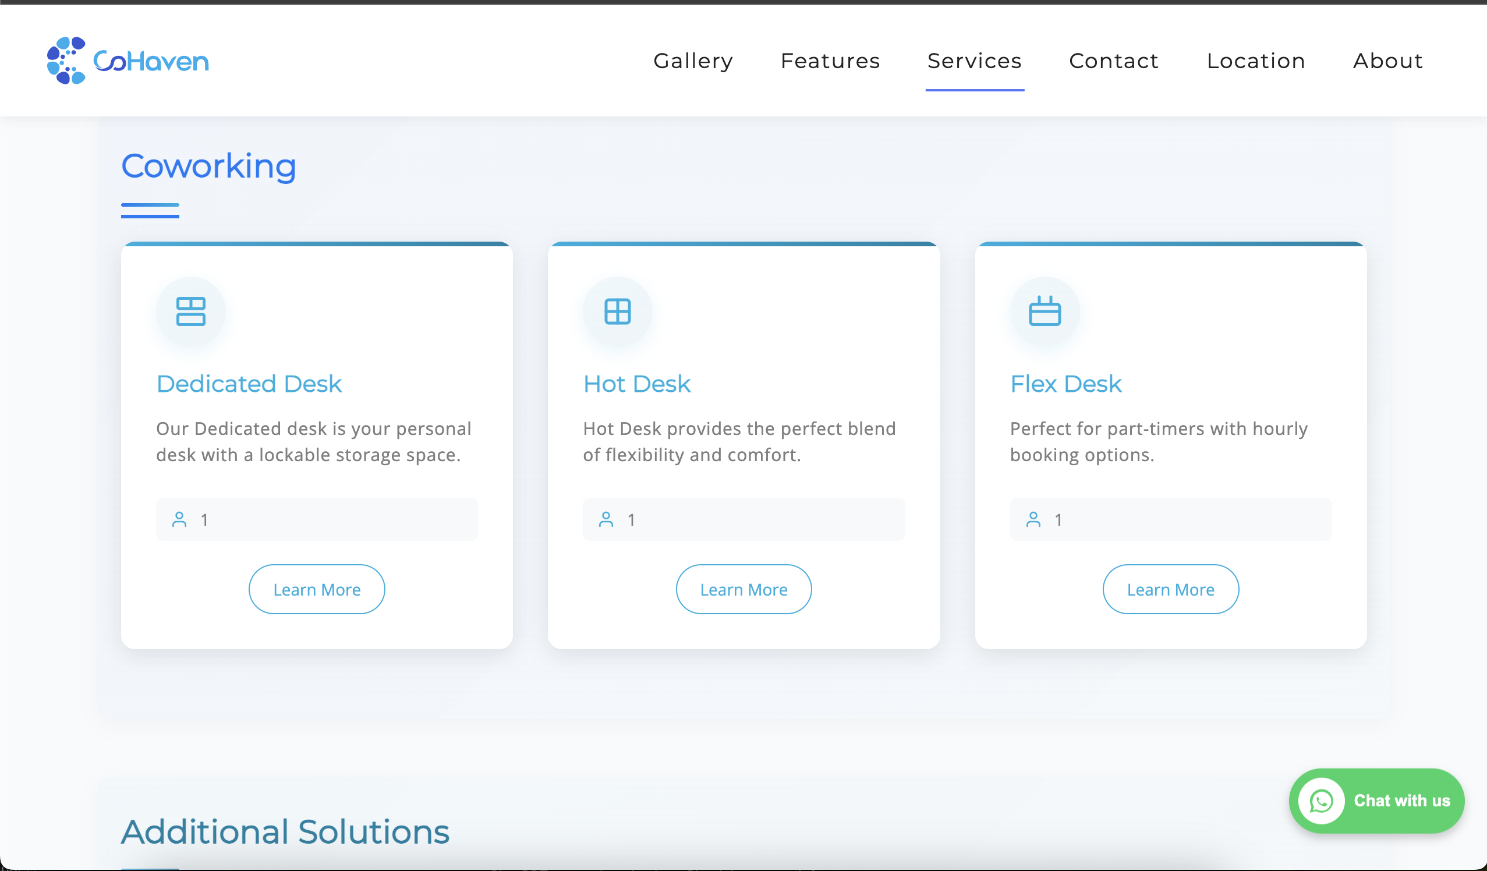Click the WhatsApp chat icon
This screenshot has height=871, width=1487.
1320,801
